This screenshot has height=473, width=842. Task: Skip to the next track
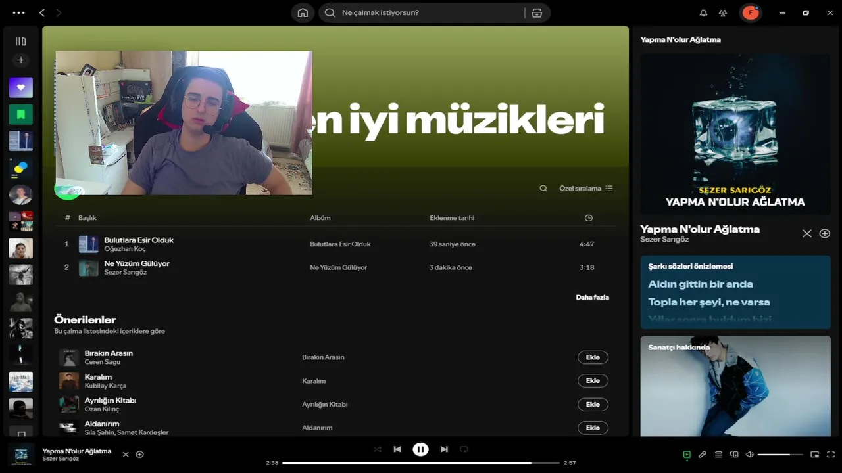pyautogui.click(x=444, y=449)
